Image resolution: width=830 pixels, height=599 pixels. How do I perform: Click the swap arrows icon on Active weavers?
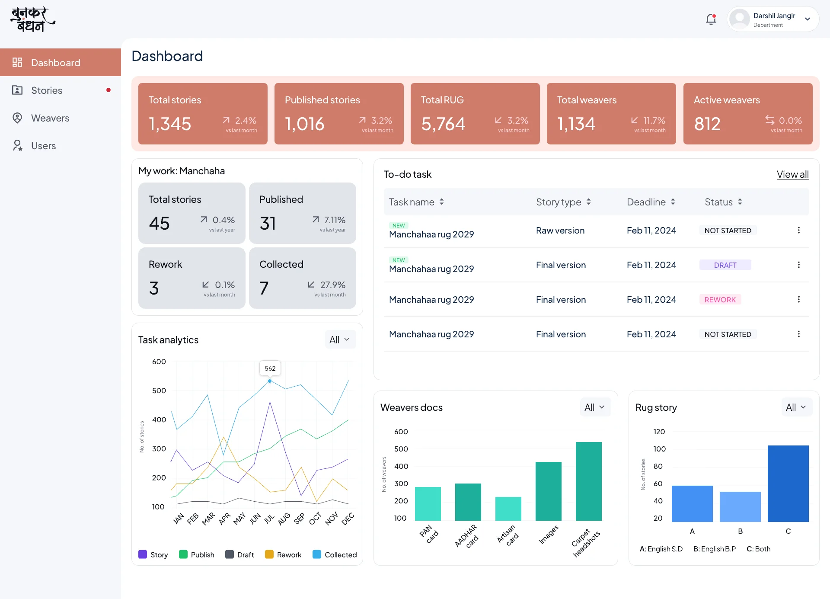tap(769, 120)
